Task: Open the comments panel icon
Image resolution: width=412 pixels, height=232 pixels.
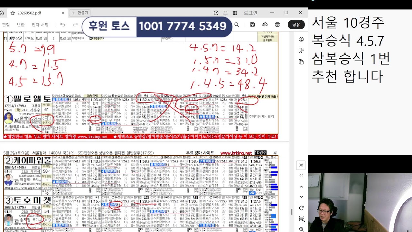Action: [301, 39]
